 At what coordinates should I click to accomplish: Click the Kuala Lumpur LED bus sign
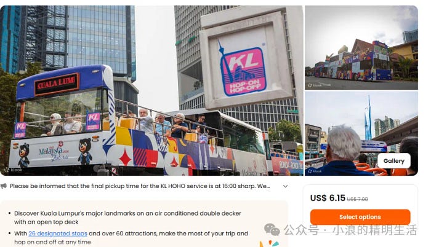point(57,84)
